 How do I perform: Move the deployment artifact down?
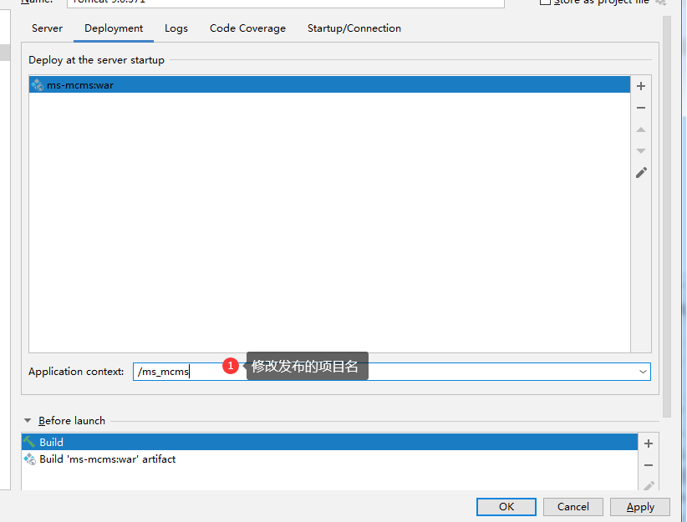641,151
